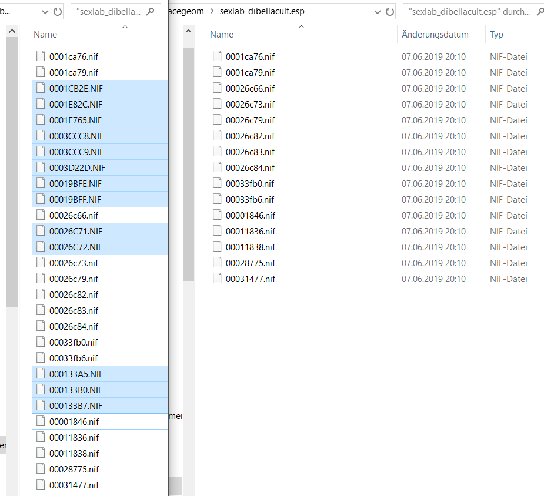The width and height of the screenshot is (544, 496).
Task: Click file icon of 00011836.nif in left window
Action: (x=41, y=437)
